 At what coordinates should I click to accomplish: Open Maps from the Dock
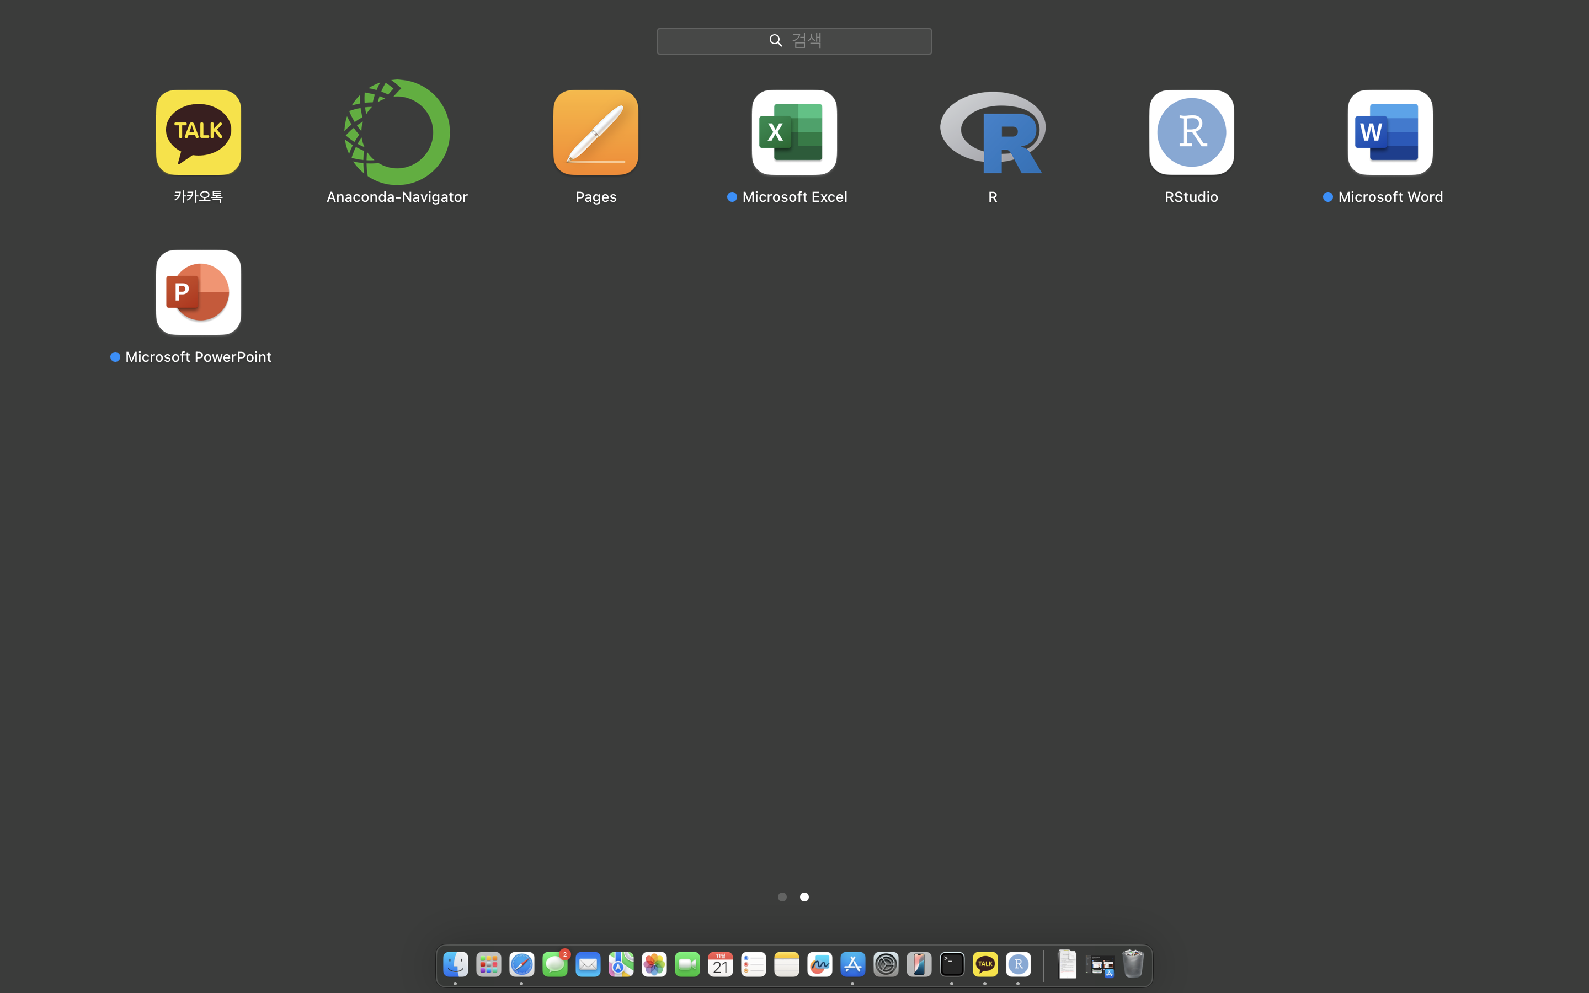point(621,964)
